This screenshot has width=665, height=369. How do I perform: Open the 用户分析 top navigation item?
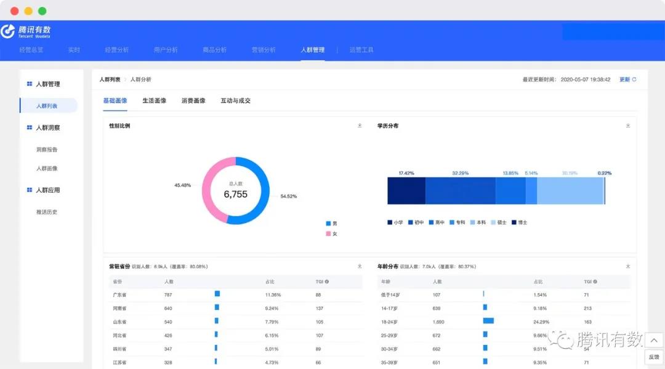click(166, 50)
